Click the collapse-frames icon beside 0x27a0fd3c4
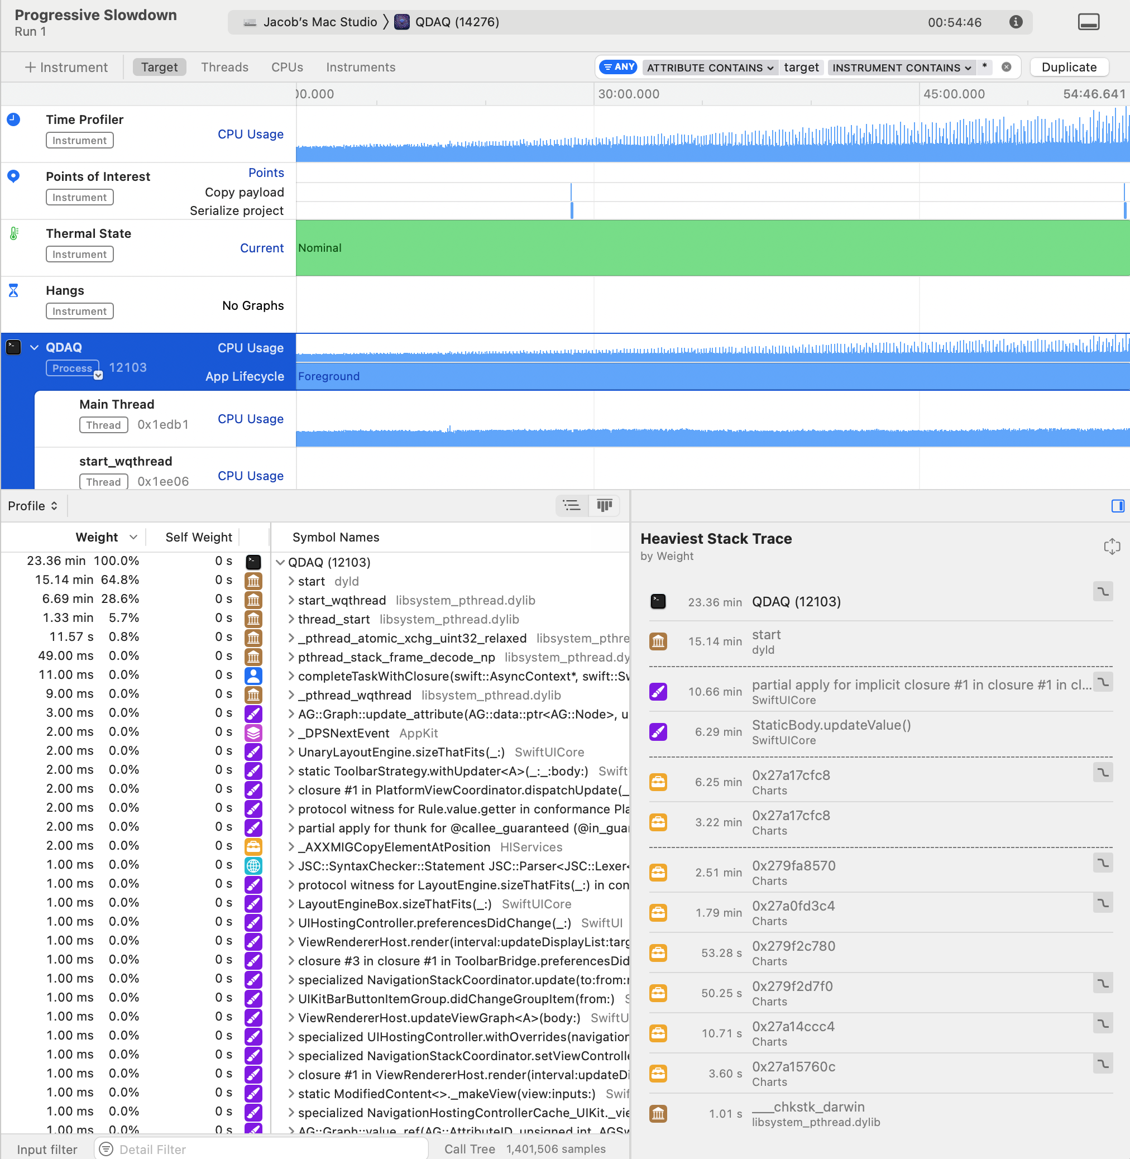1130x1159 pixels. [x=1103, y=903]
